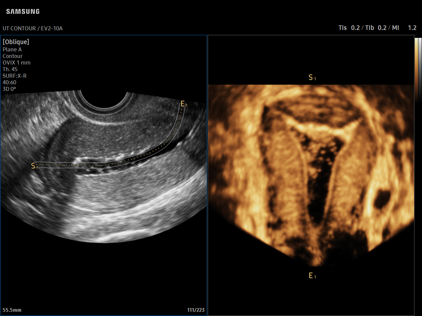Select the "111/223" slice counter
422x316 pixels.
tap(196, 310)
